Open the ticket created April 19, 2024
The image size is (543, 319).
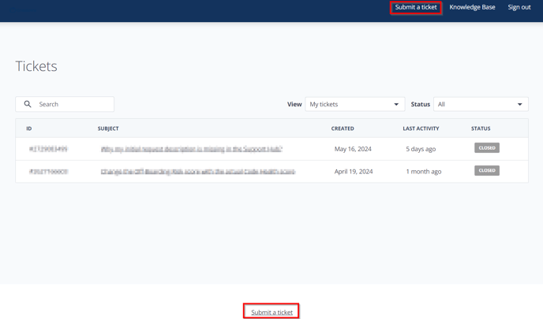pos(198,172)
